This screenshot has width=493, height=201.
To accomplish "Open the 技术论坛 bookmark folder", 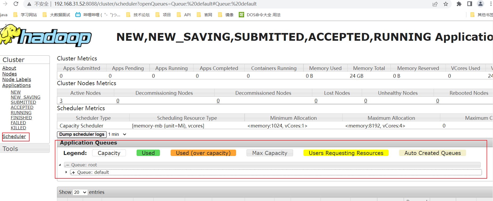I will (x=138, y=15).
